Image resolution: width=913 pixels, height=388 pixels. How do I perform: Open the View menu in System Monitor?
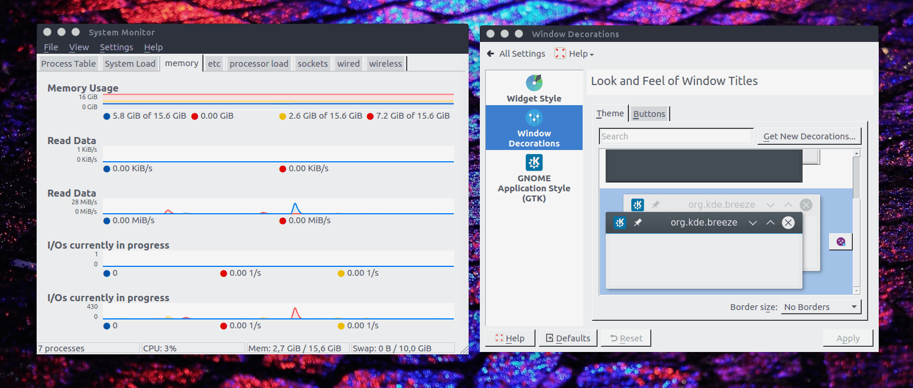pyautogui.click(x=79, y=47)
